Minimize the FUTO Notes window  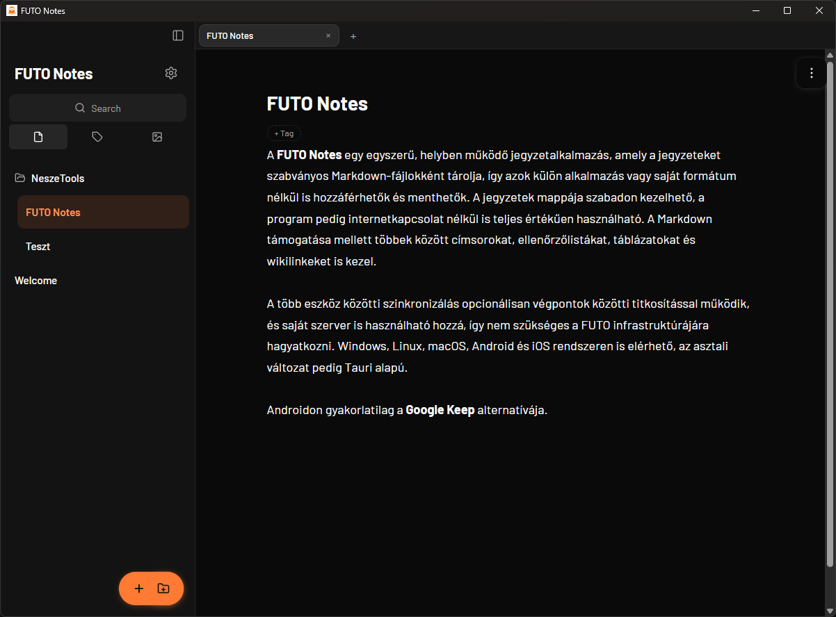(755, 10)
